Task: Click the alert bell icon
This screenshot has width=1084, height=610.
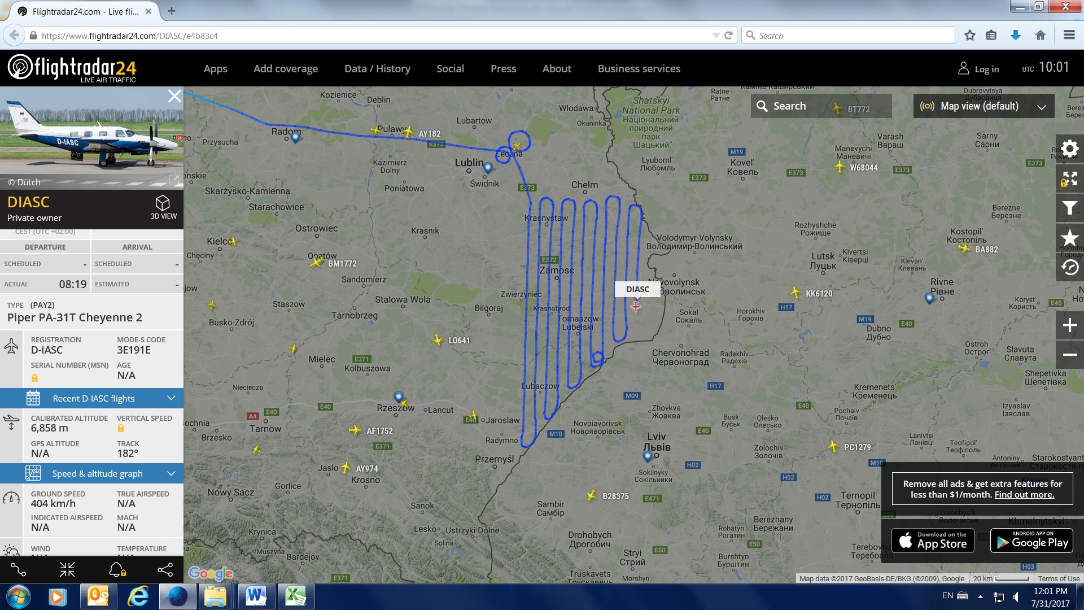Action: coord(117,570)
